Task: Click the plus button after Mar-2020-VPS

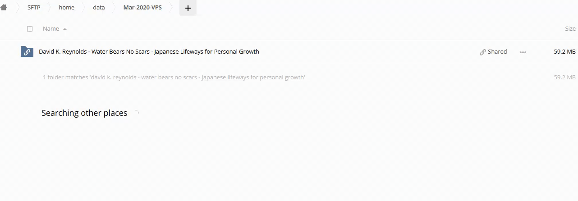Action: click(188, 8)
